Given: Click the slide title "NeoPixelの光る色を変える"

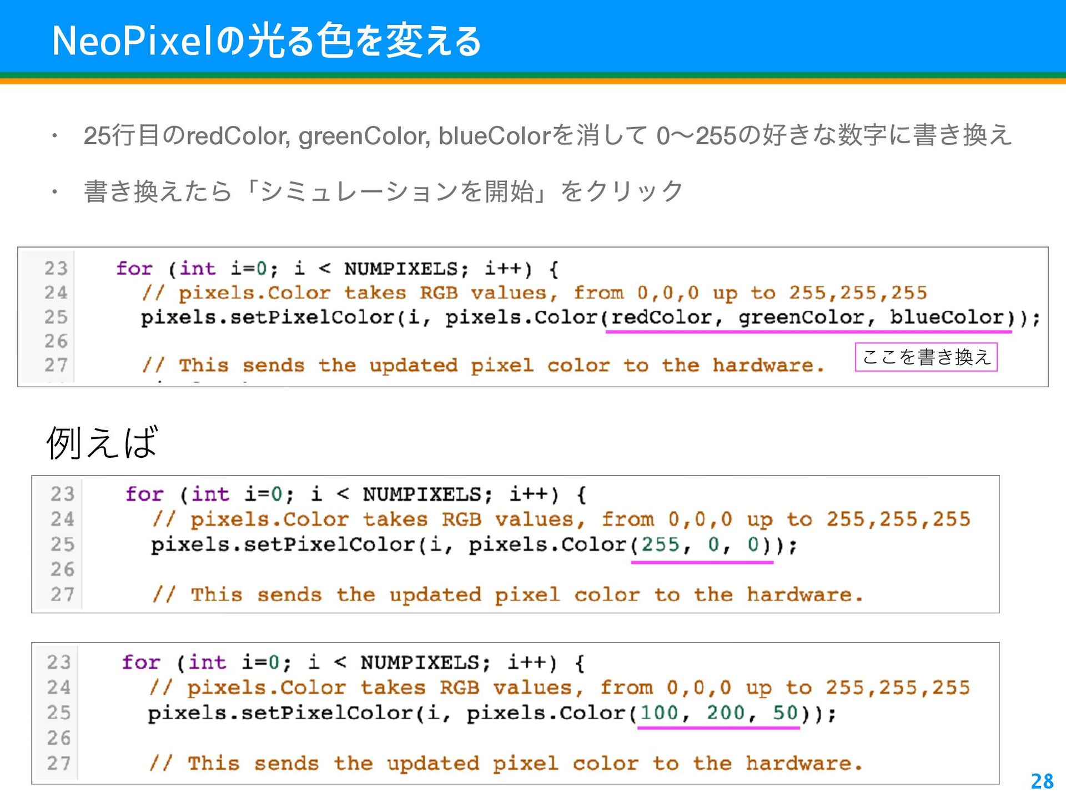Looking at the screenshot, I should (x=266, y=41).
